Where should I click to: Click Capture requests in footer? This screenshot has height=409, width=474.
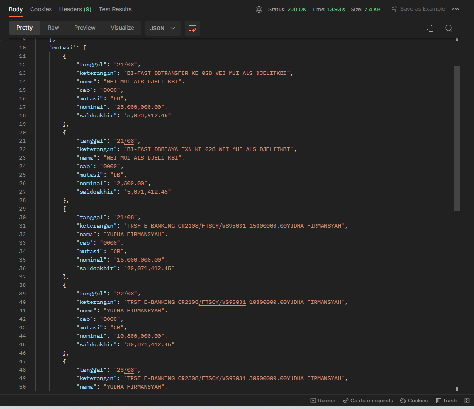368,401
